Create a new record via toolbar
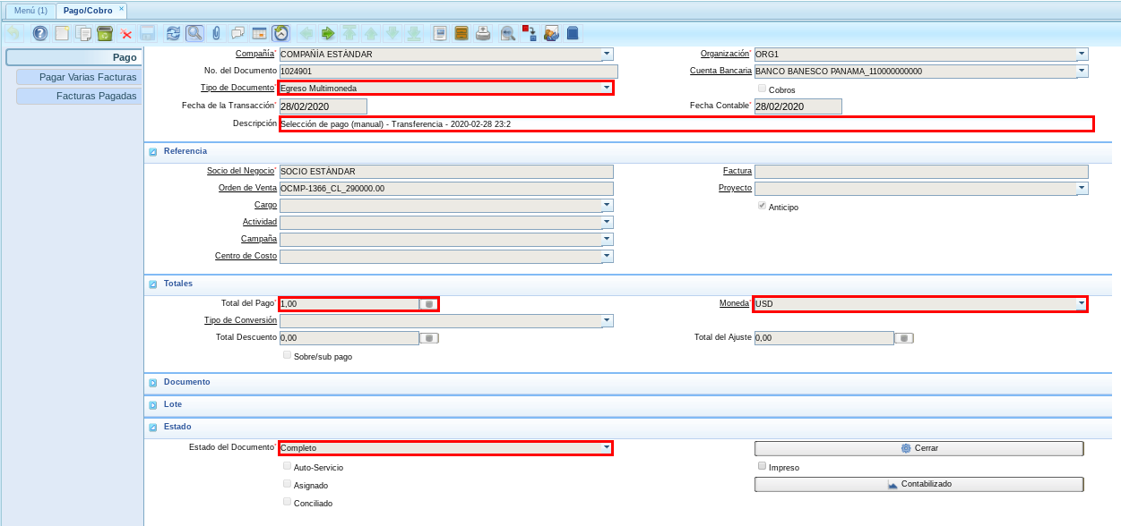This screenshot has height=526, width=1121. coord(62,33)
